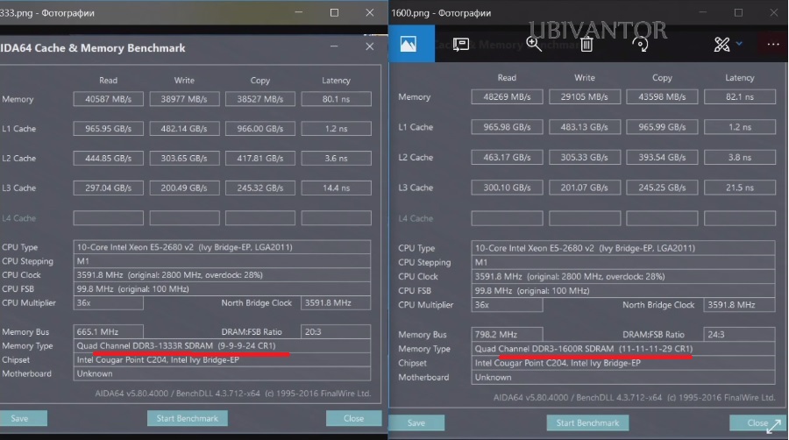789x440 pixels.
Task: Click 333.png - Фотографии window title
Action: pyautogui.click(x=47, y=13)
